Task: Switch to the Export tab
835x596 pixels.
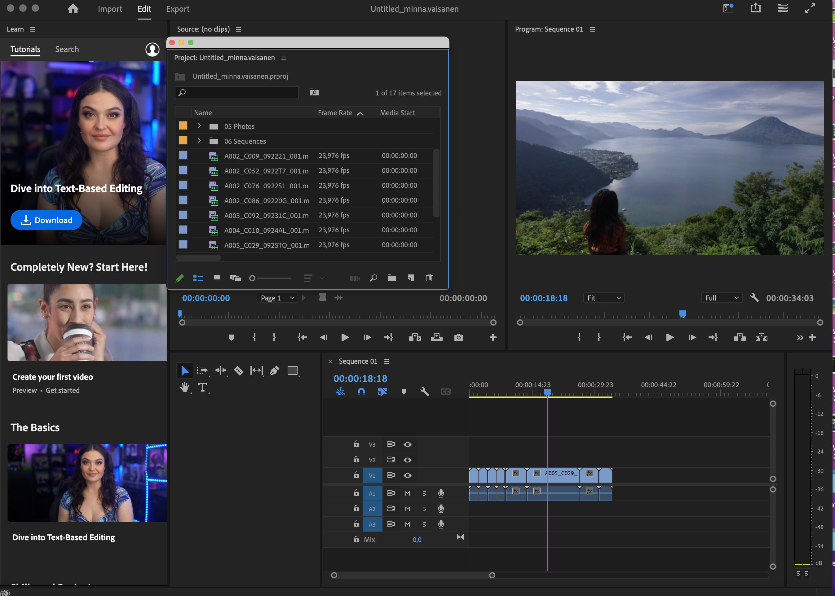Action: click(x=177, y=9)
